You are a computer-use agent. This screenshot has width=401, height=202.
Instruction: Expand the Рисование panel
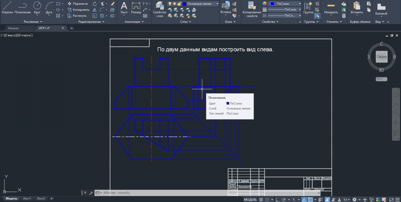[x=33, y=22]
